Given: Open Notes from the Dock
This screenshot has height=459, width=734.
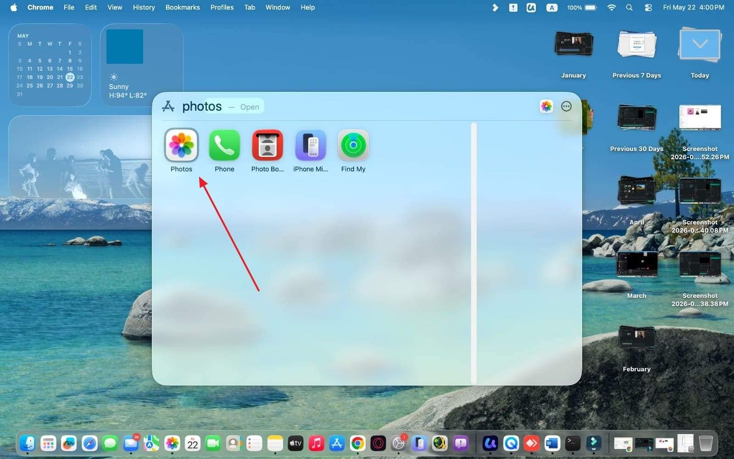Looking at the screenshot, I should (275, 443).
